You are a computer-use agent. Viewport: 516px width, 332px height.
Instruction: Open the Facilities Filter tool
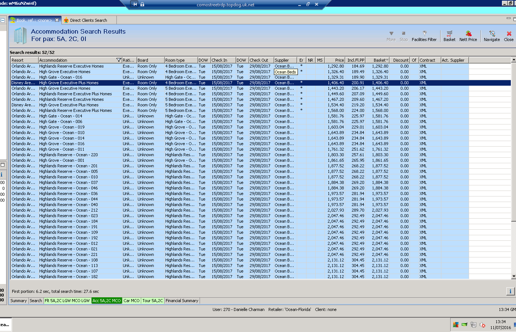click(424, 36)
